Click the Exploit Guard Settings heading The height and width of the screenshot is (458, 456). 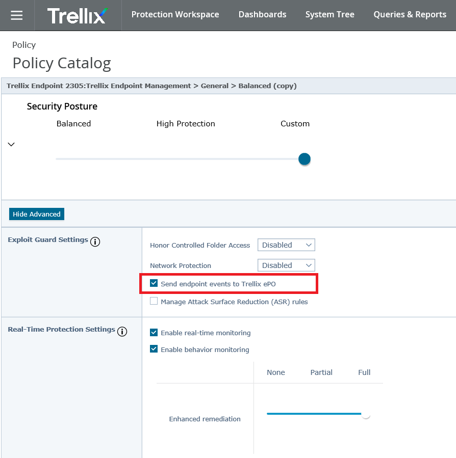click(48, 240)
